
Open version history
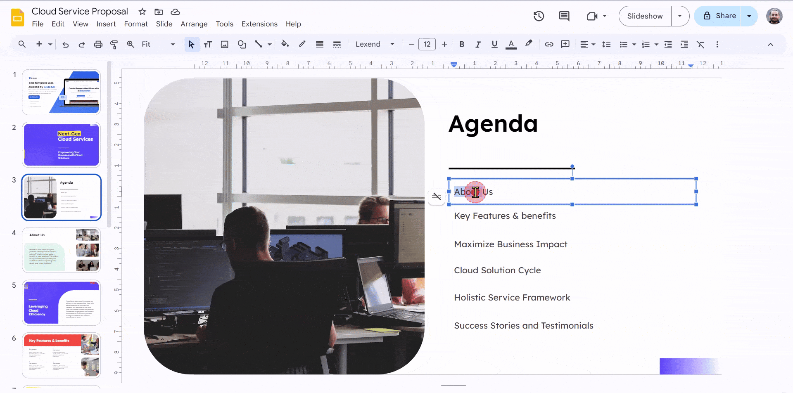[x=539, y=16]
